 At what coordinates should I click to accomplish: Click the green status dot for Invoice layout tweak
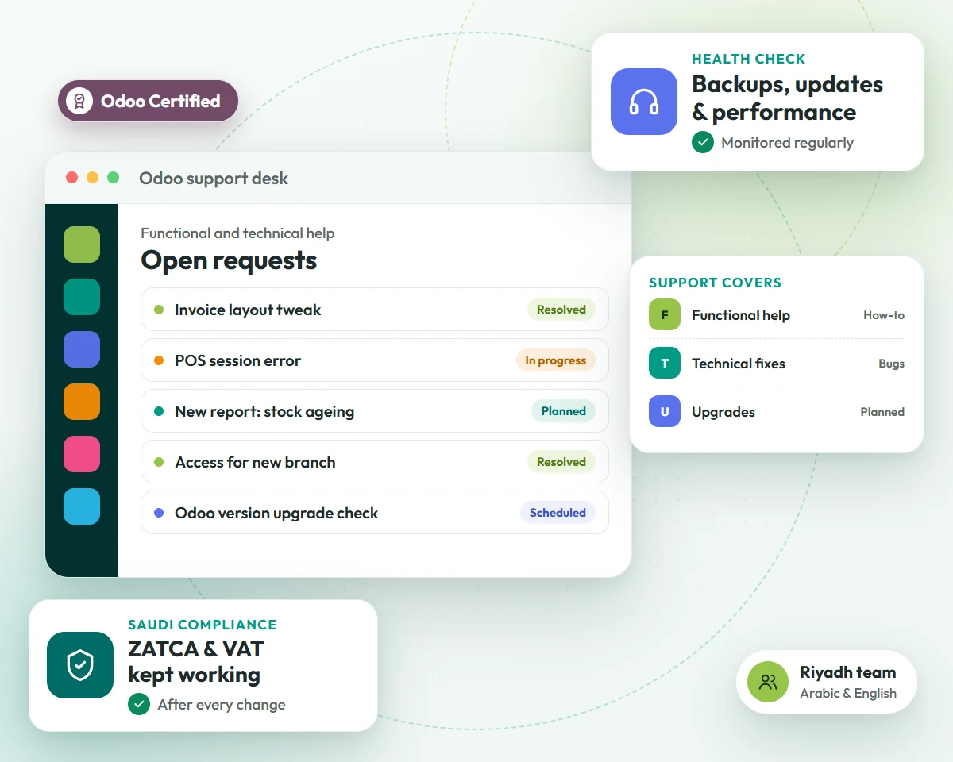point(159,310)
